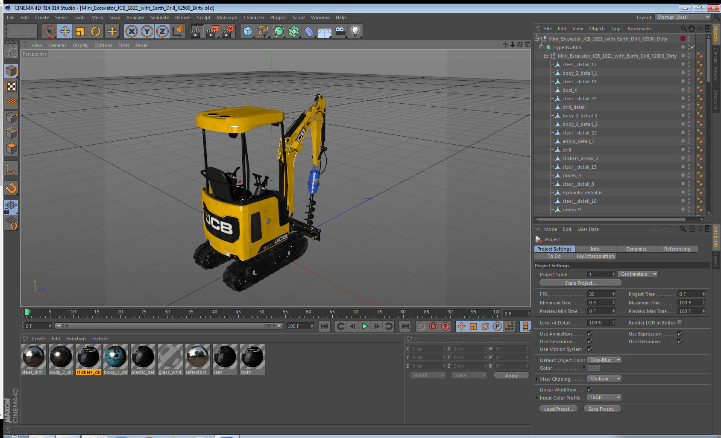Toggle Use Motion System checkbox
The width and height of the screenshot is (721, 438).
tap(589, 349)
